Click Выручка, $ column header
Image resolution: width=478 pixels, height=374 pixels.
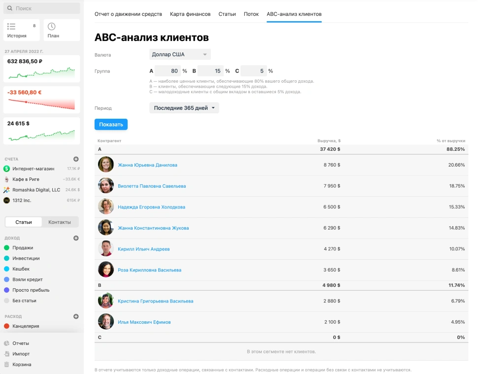(329, 141)
